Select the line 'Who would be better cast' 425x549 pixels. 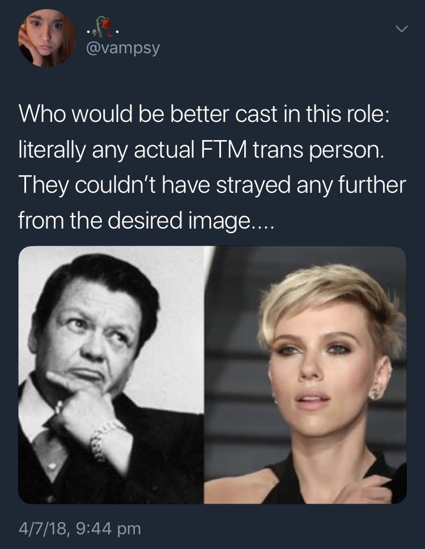(203, 115)
